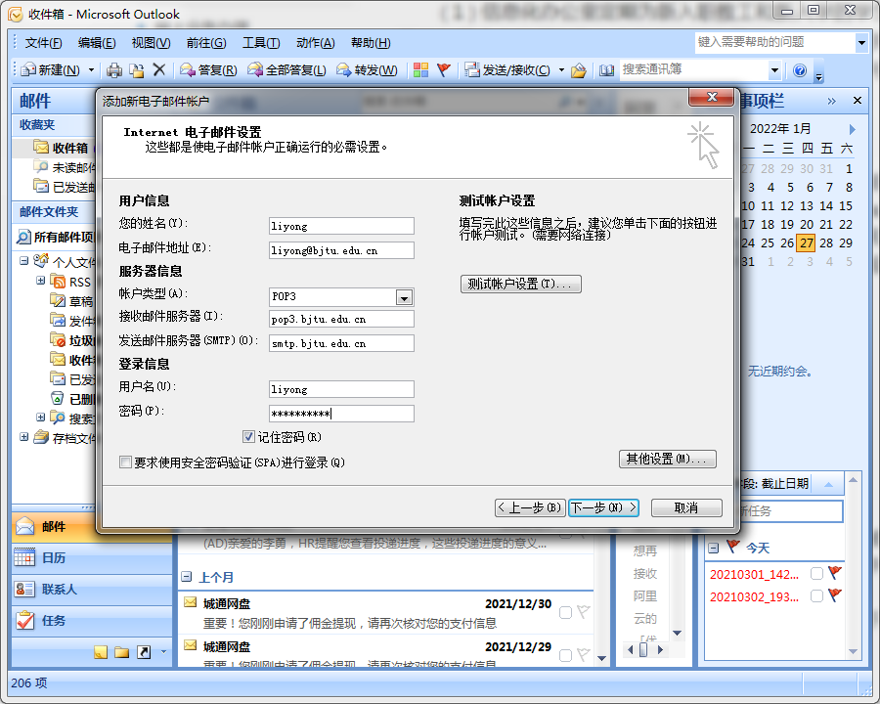Image resolution: width=880 pixels, height=704 pixels.
Task: Open the Actions (动作) menu
Action: click(x=316, y=43)
